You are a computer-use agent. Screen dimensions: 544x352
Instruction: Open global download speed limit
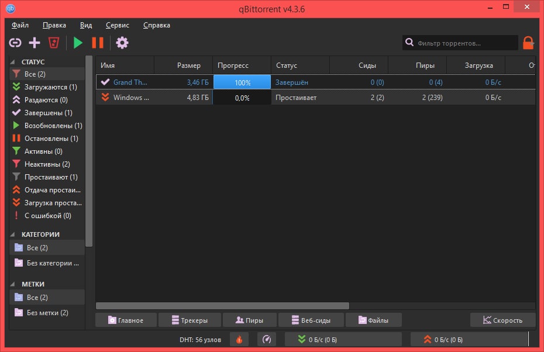click(x=343, y=340)
